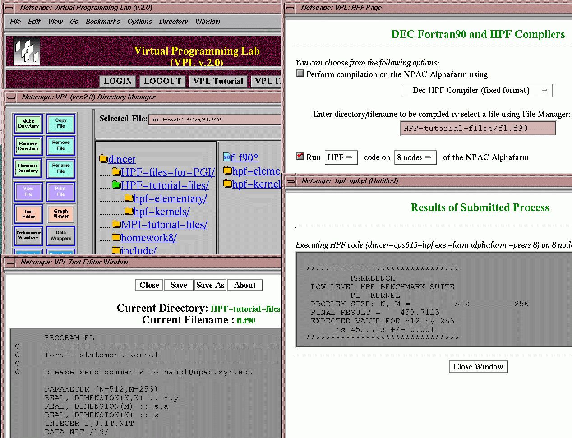Image resolution: width=572 pixels, height=438 pixels.
Task: Click the LOGIN button
Action: 118,81
